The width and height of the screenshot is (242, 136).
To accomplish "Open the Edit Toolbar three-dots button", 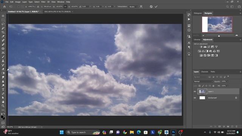I will pyautogui.click(x=3, y=110).
